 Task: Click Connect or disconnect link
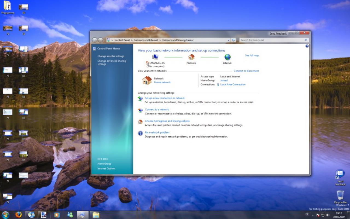246,71
